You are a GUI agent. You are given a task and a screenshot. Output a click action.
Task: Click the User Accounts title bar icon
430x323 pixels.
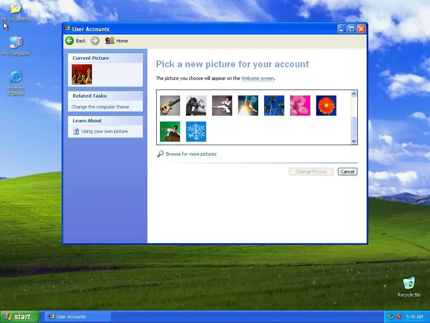point(68,29)
